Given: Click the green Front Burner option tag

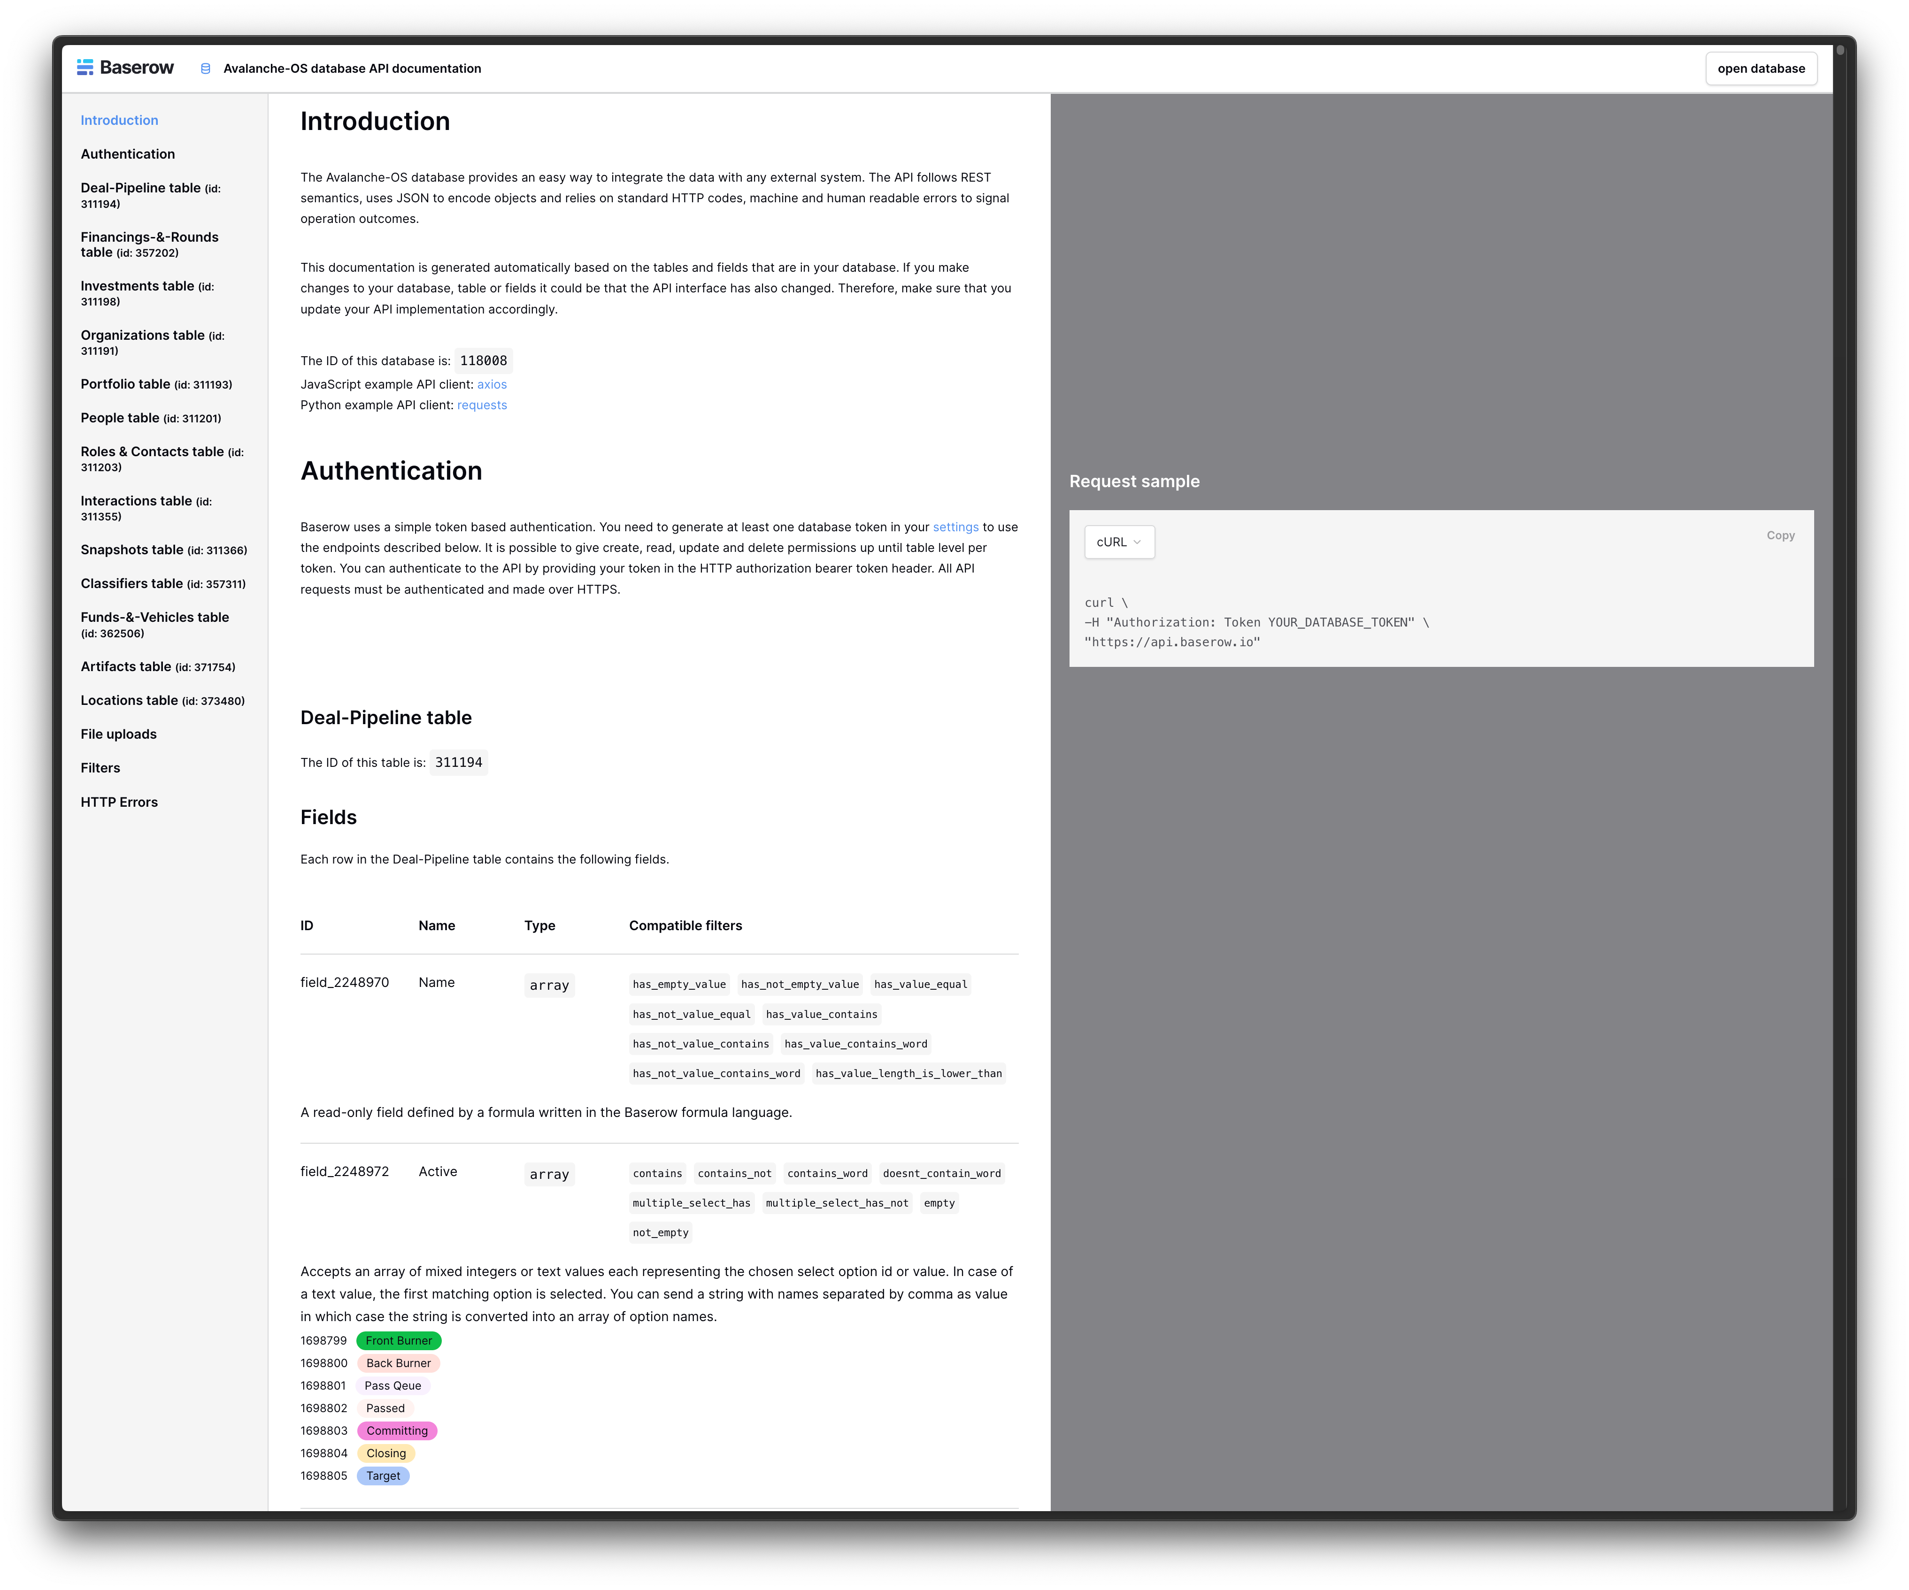Looking at the screenshot, I should (x=398, y=1341).
